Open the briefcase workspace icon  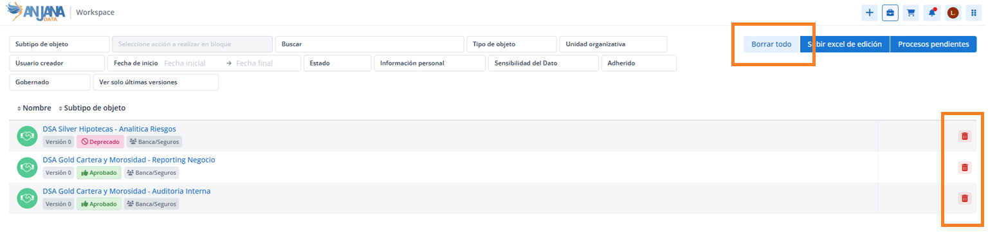coord(890,13)
